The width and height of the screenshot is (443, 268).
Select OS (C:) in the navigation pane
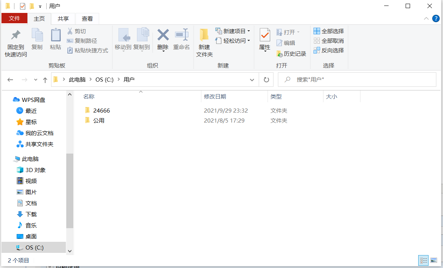click(x=34, y=247)
